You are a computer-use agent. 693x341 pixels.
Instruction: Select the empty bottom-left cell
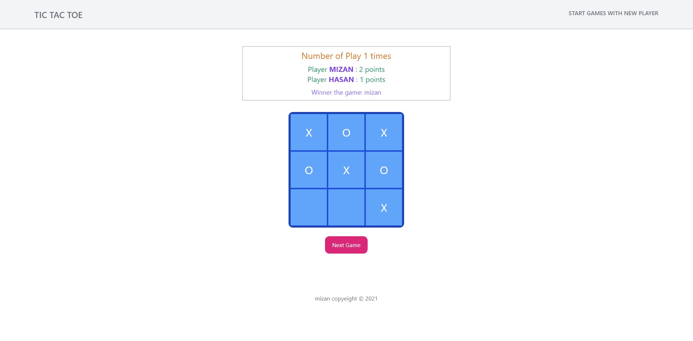(309, 207)
